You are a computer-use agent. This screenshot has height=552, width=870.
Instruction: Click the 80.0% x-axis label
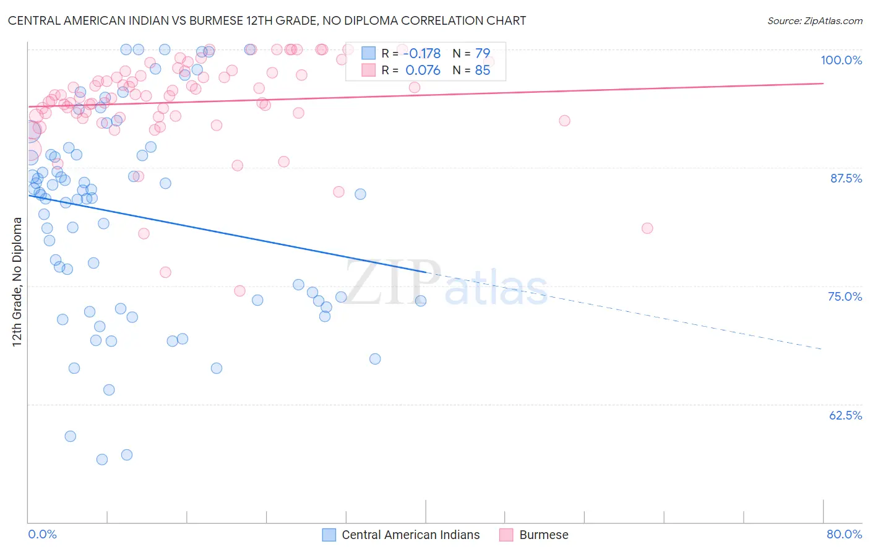[845, 534]
